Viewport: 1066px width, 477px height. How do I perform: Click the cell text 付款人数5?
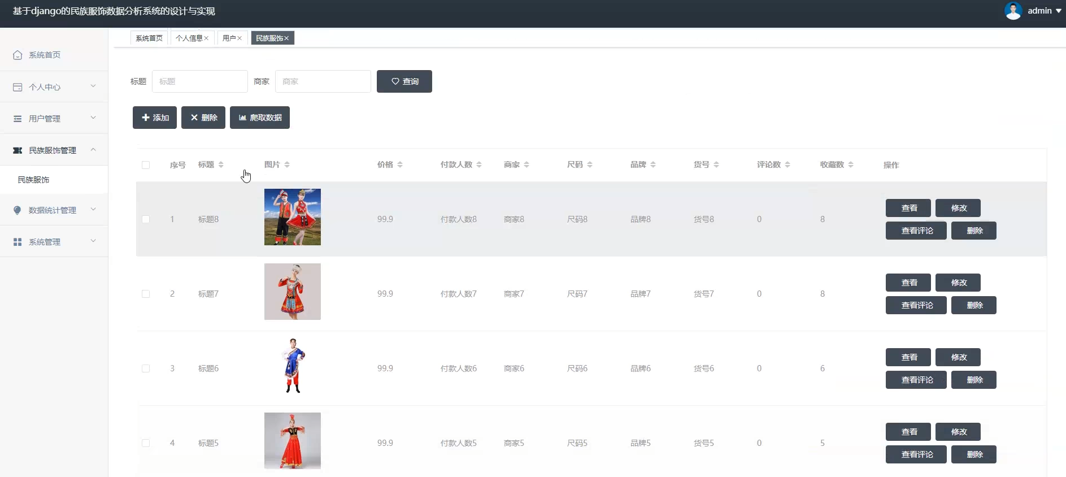click(459, 443)
